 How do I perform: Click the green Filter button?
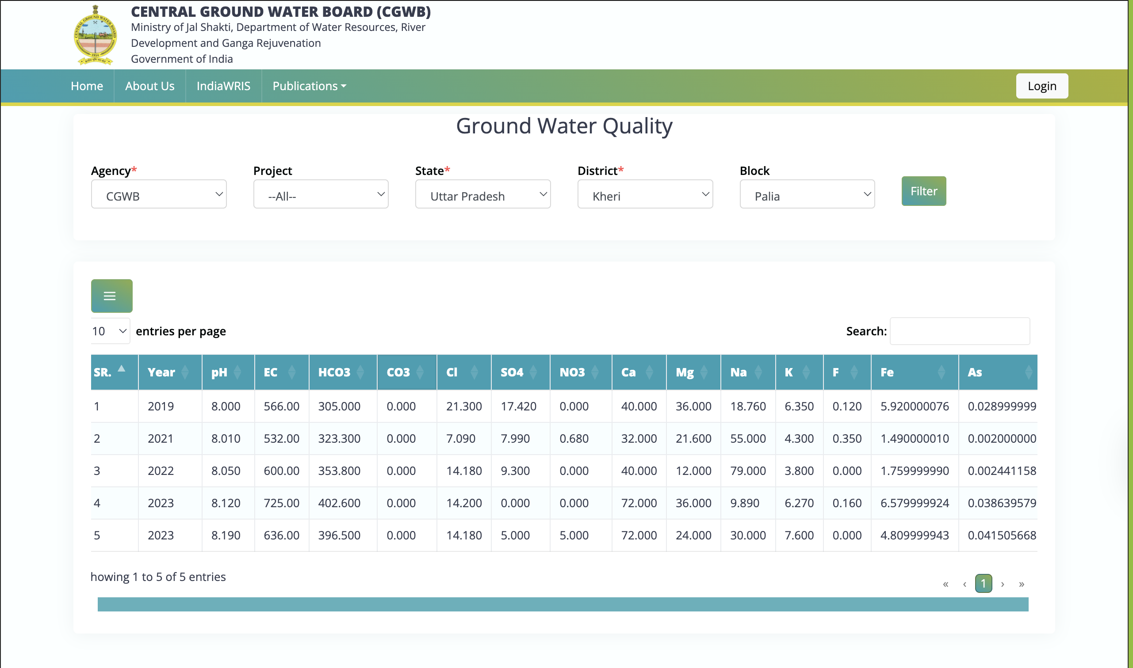coord(923,191)
